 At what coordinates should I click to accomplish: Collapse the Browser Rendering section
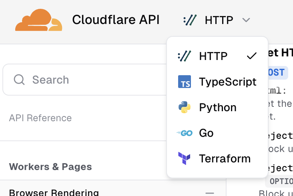click(210, 193)
